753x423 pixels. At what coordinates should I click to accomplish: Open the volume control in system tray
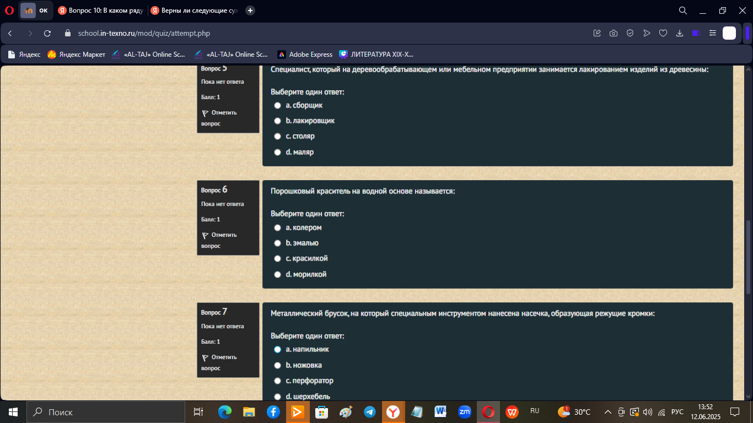(x=648, y=412)
